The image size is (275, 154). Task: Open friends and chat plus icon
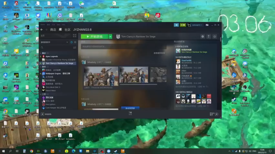(x=217, y=114)
